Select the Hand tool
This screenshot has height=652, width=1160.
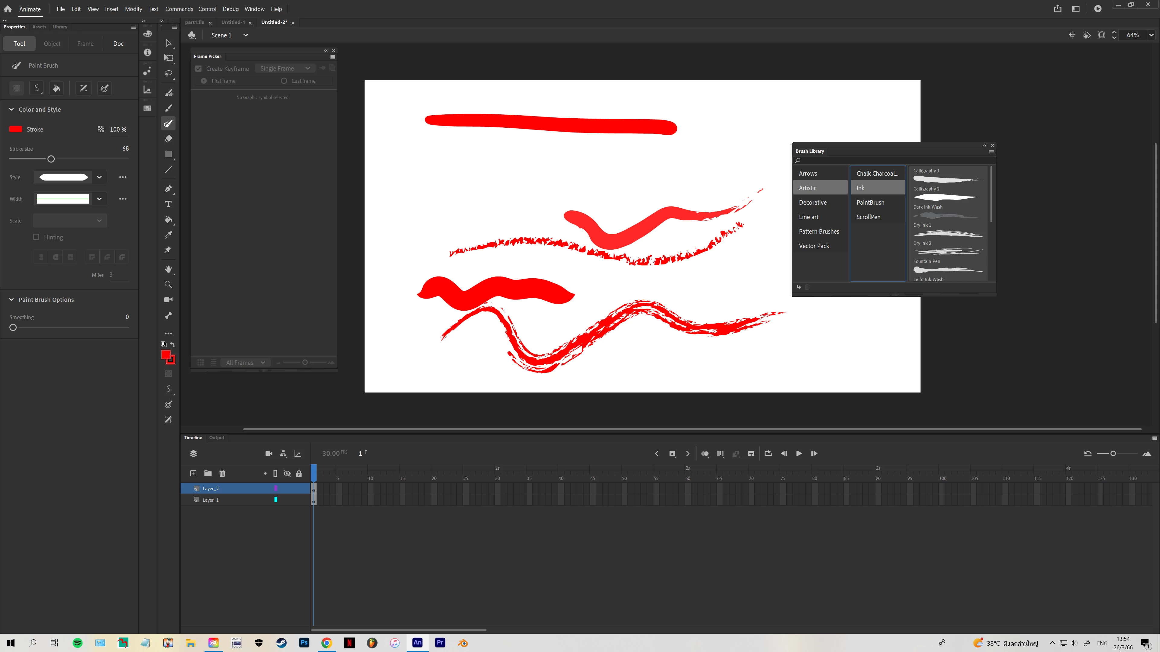(169, 269)
